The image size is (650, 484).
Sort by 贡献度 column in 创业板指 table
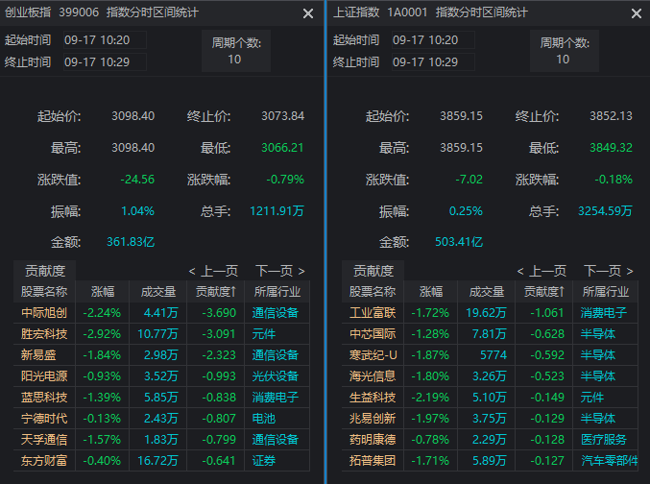[218, 292]
